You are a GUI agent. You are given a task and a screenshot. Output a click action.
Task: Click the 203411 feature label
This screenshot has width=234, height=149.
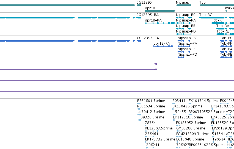tap(179, 101)
